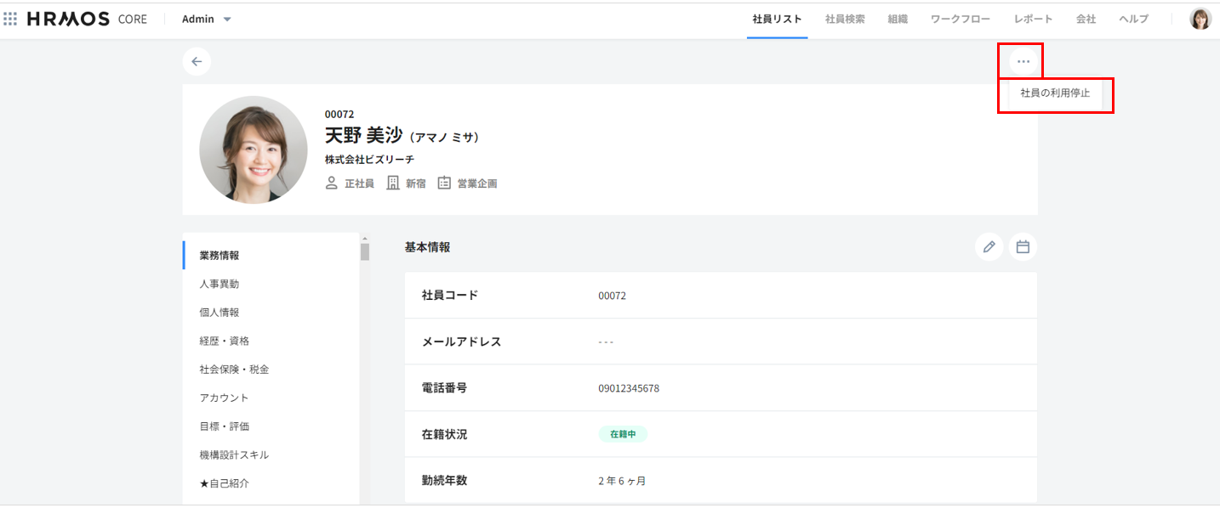Click the sidebar scrollbar up arrow
1220x508 pixels.
point(365,239)
